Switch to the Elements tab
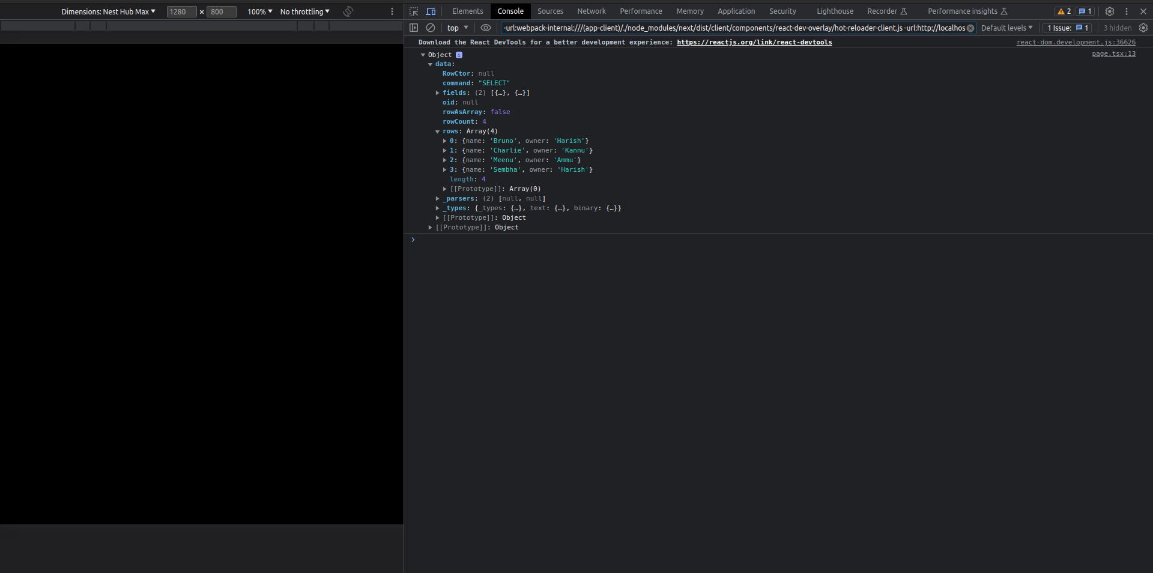This screenshot has height=573, width=1153. (x=467, y=11)
